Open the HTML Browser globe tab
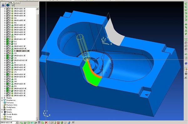Screen dimensions: 188x124 pyautogui.click(x=8, y=5)
